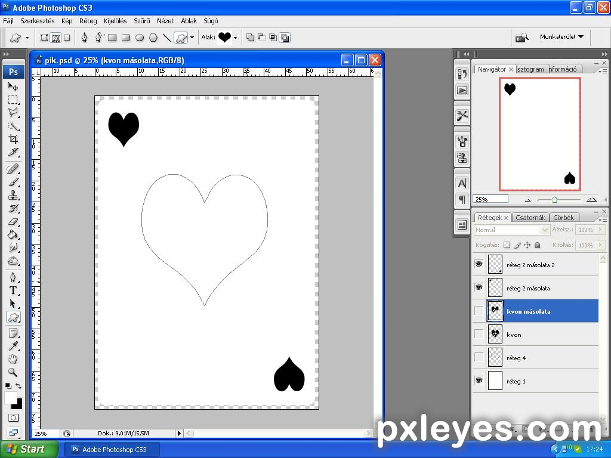Open shape geometry options dropdown
This screenshot has height=458, width=611.
pos(192,38)
